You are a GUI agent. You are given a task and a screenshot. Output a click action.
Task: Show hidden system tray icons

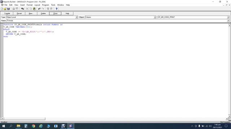192,126
